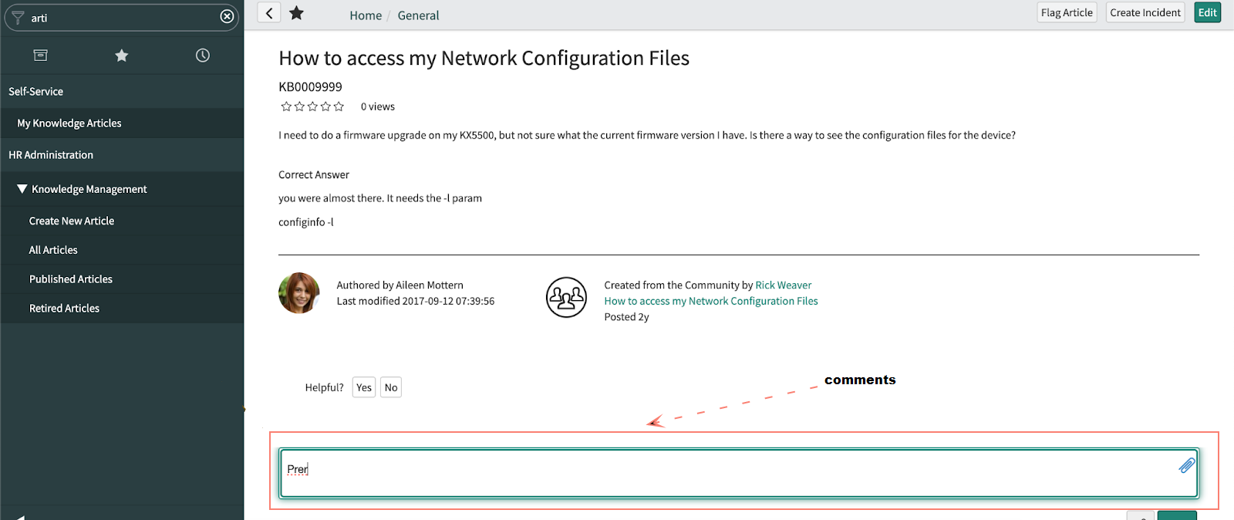Open Rick Weaver's profile link
The height and width of the screenshot is (520, 1234).
coord(783,285)
